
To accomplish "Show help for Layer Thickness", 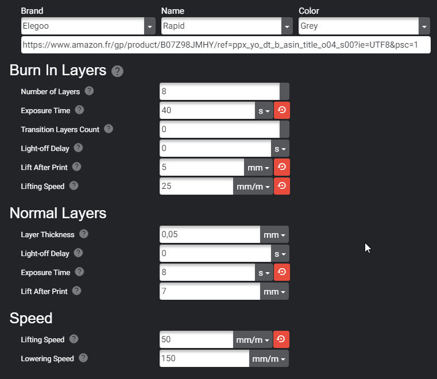I will tap(84, 234).
